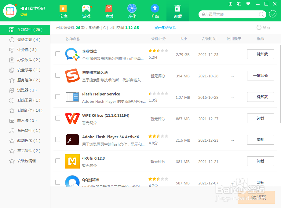The image size is (281, 208).
Task: Click 卸载 for WPS Office
Action: tap(261, 118)
